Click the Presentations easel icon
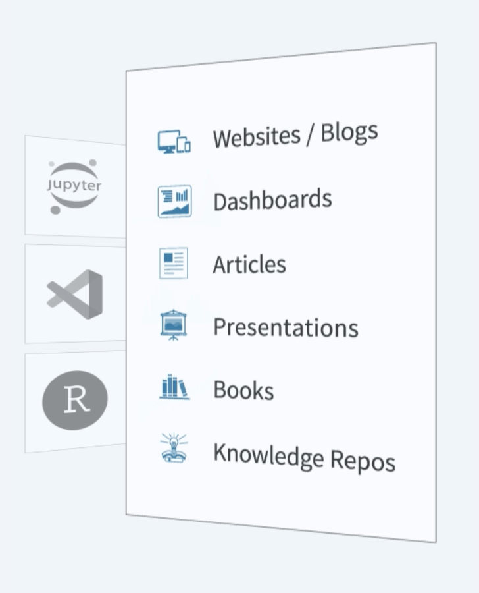Image resolution: width=479 pixels, height=593 pixels. pos(174,325)
